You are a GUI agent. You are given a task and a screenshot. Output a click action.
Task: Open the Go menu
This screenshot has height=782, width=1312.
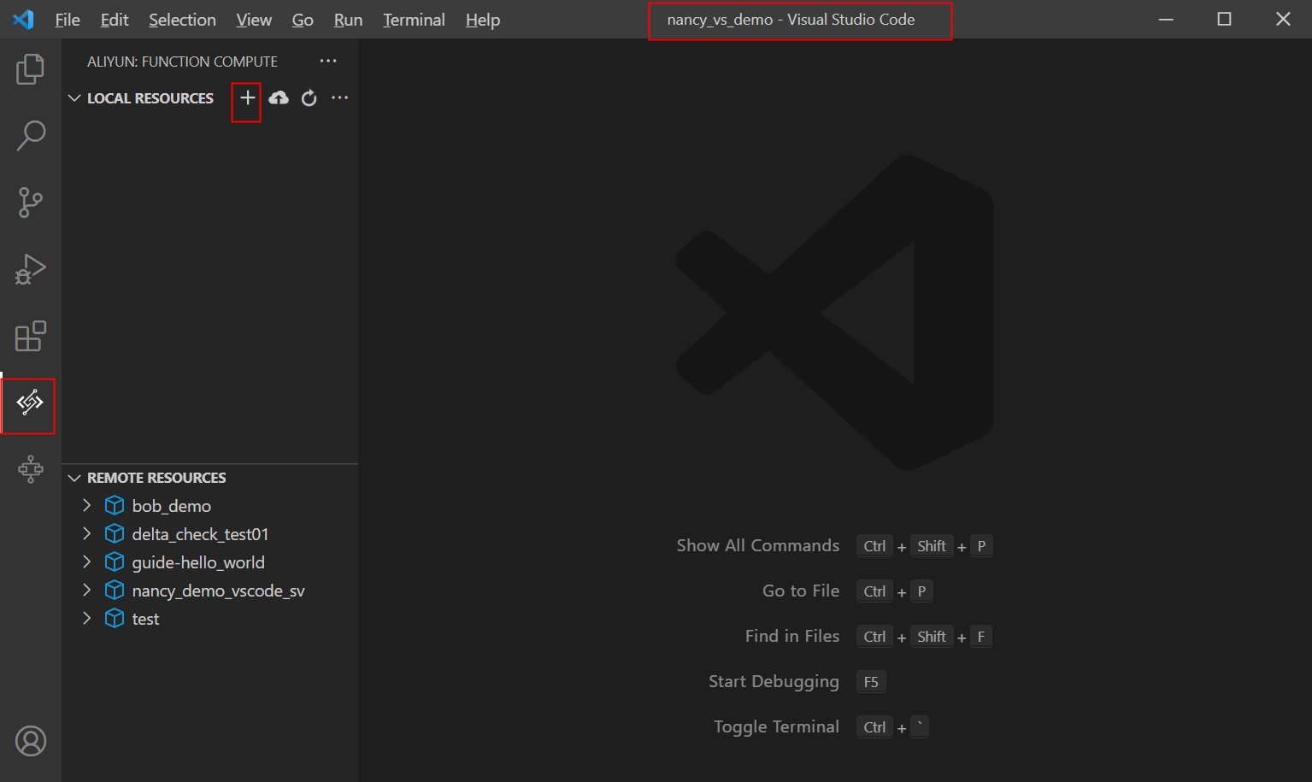(x=303, y=20)
